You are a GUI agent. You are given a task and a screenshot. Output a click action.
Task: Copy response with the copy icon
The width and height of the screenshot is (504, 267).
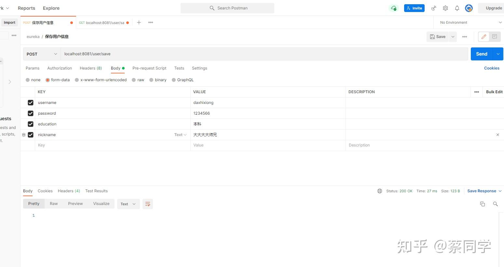pos(483,204)
